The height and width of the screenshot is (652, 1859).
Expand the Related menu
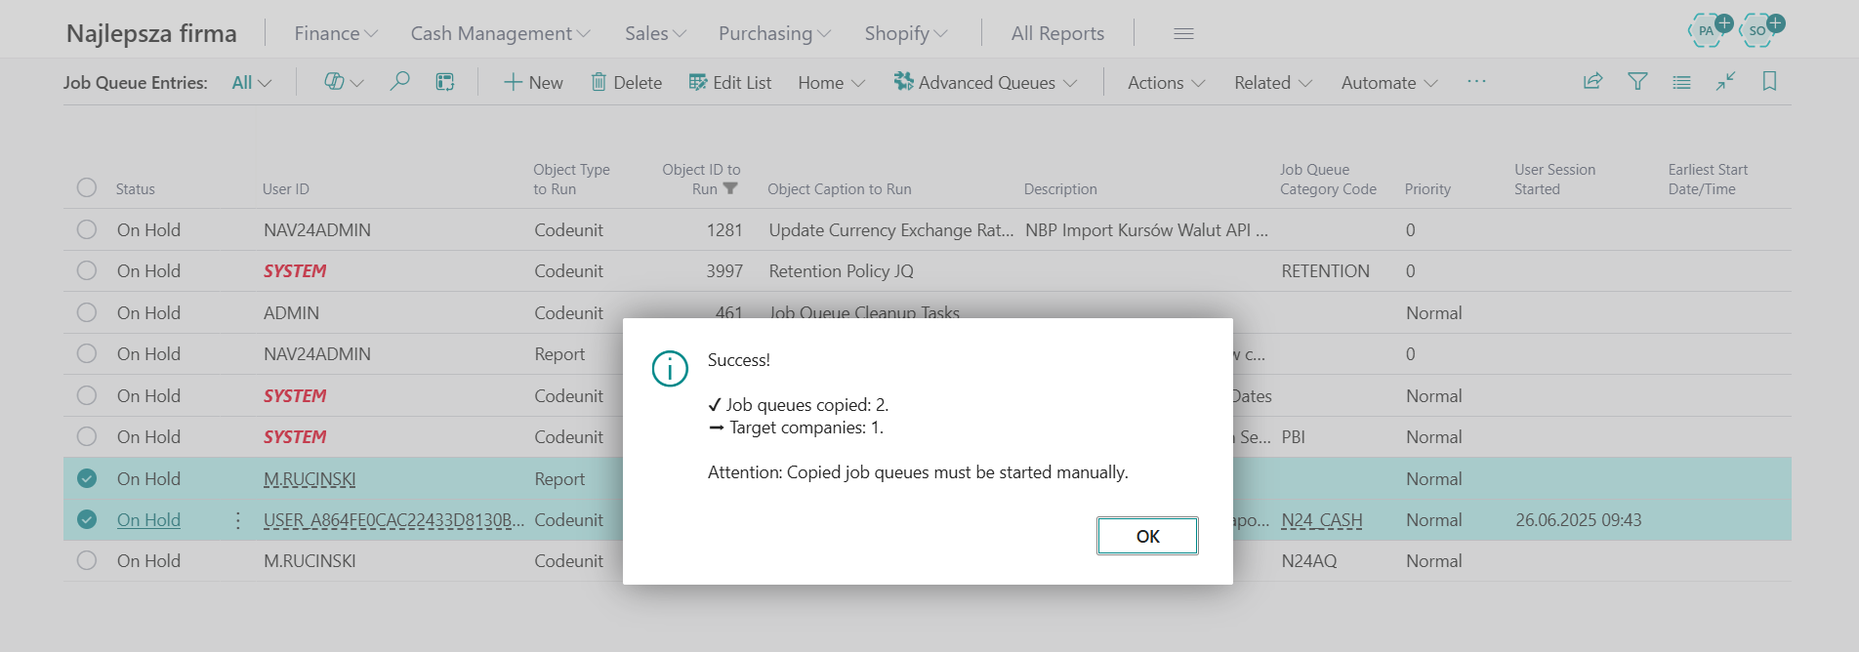pos(1273,83)
